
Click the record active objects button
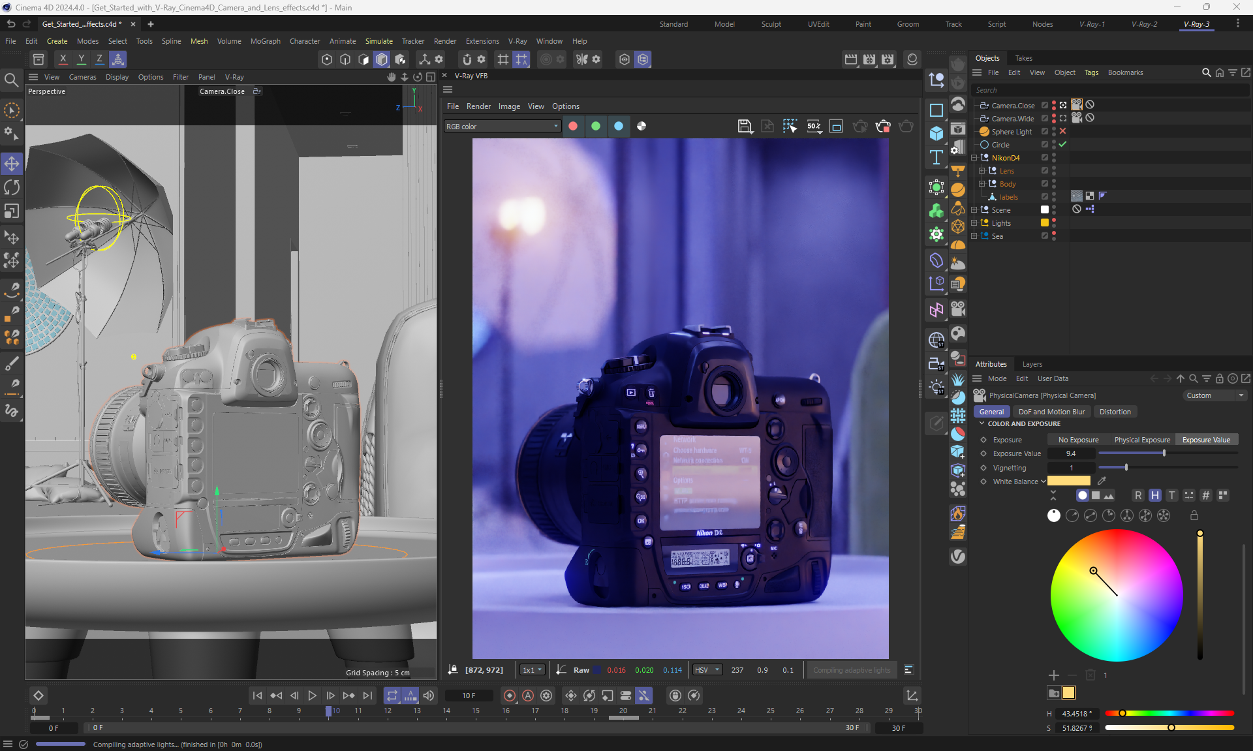click(x=510, y=696)
